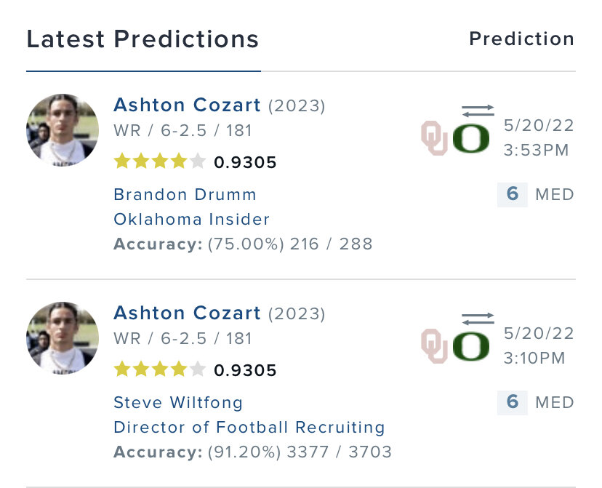The image size is (602, 488).
Task: Open the second Ashton Cozart profile link
Action: [x=187, y=313]
